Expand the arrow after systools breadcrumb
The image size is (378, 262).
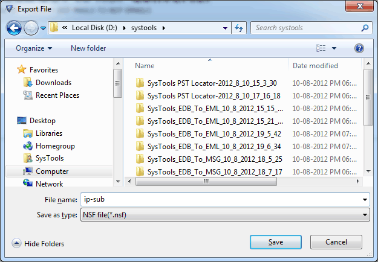[164, 28]
